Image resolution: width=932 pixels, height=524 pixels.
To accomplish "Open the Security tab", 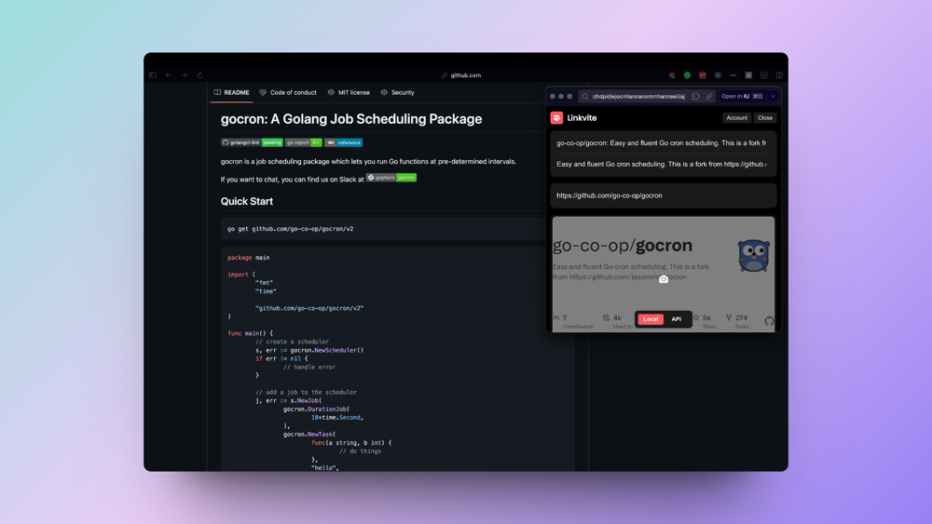I will tap(398, 92).
